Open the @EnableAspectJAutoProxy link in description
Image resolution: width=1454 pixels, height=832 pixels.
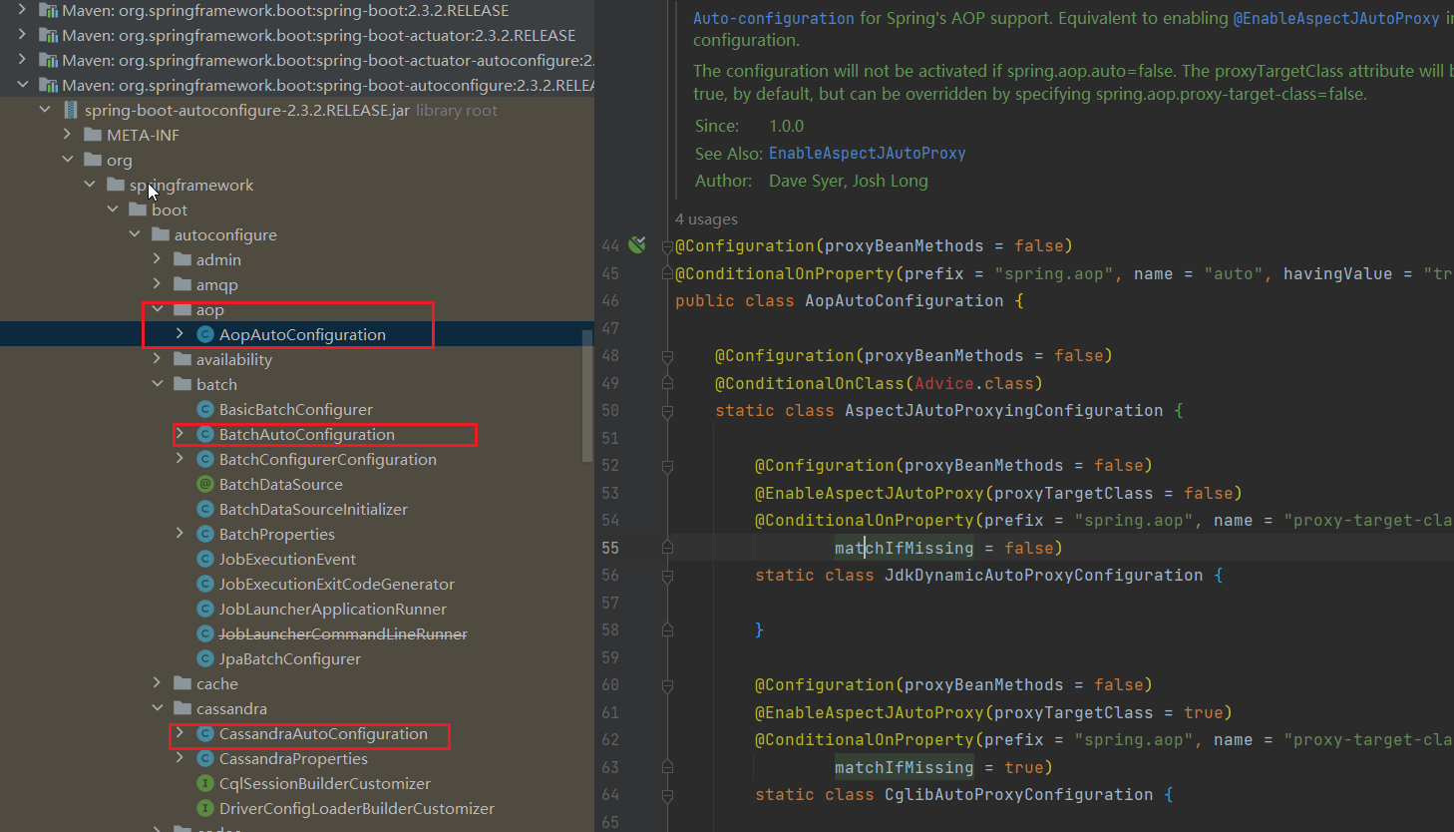point(1336,18)
